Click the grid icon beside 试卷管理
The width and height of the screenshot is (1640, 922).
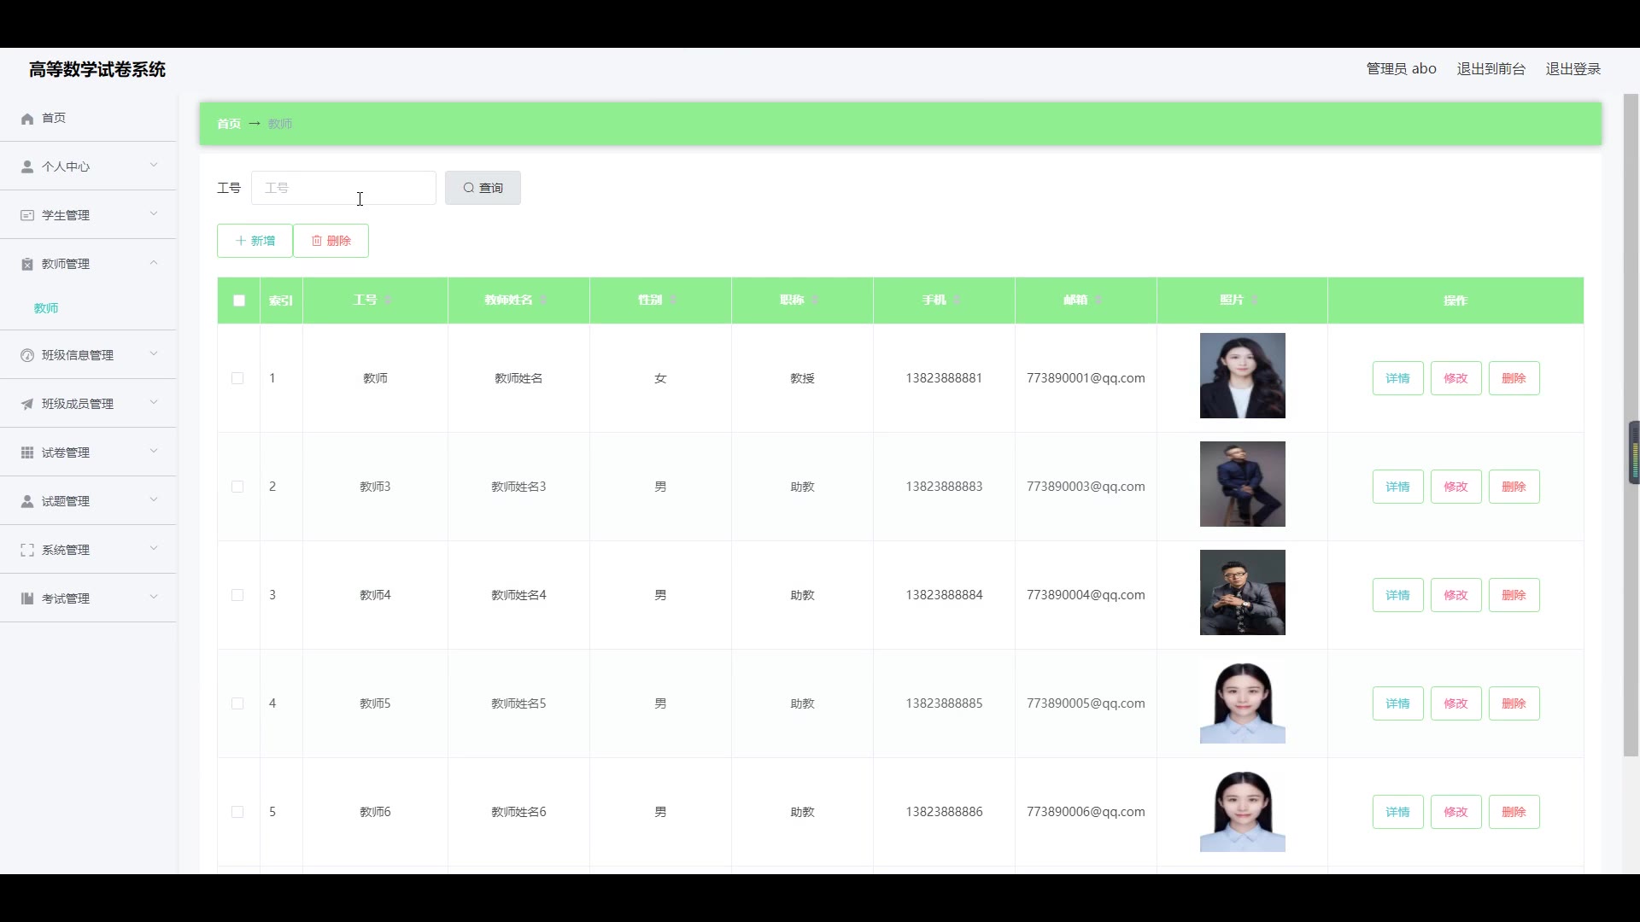click(x=27, y=452)
